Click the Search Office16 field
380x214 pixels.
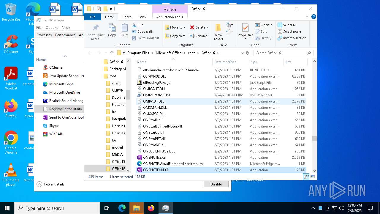pyautogui.click(x=283, y=53)
